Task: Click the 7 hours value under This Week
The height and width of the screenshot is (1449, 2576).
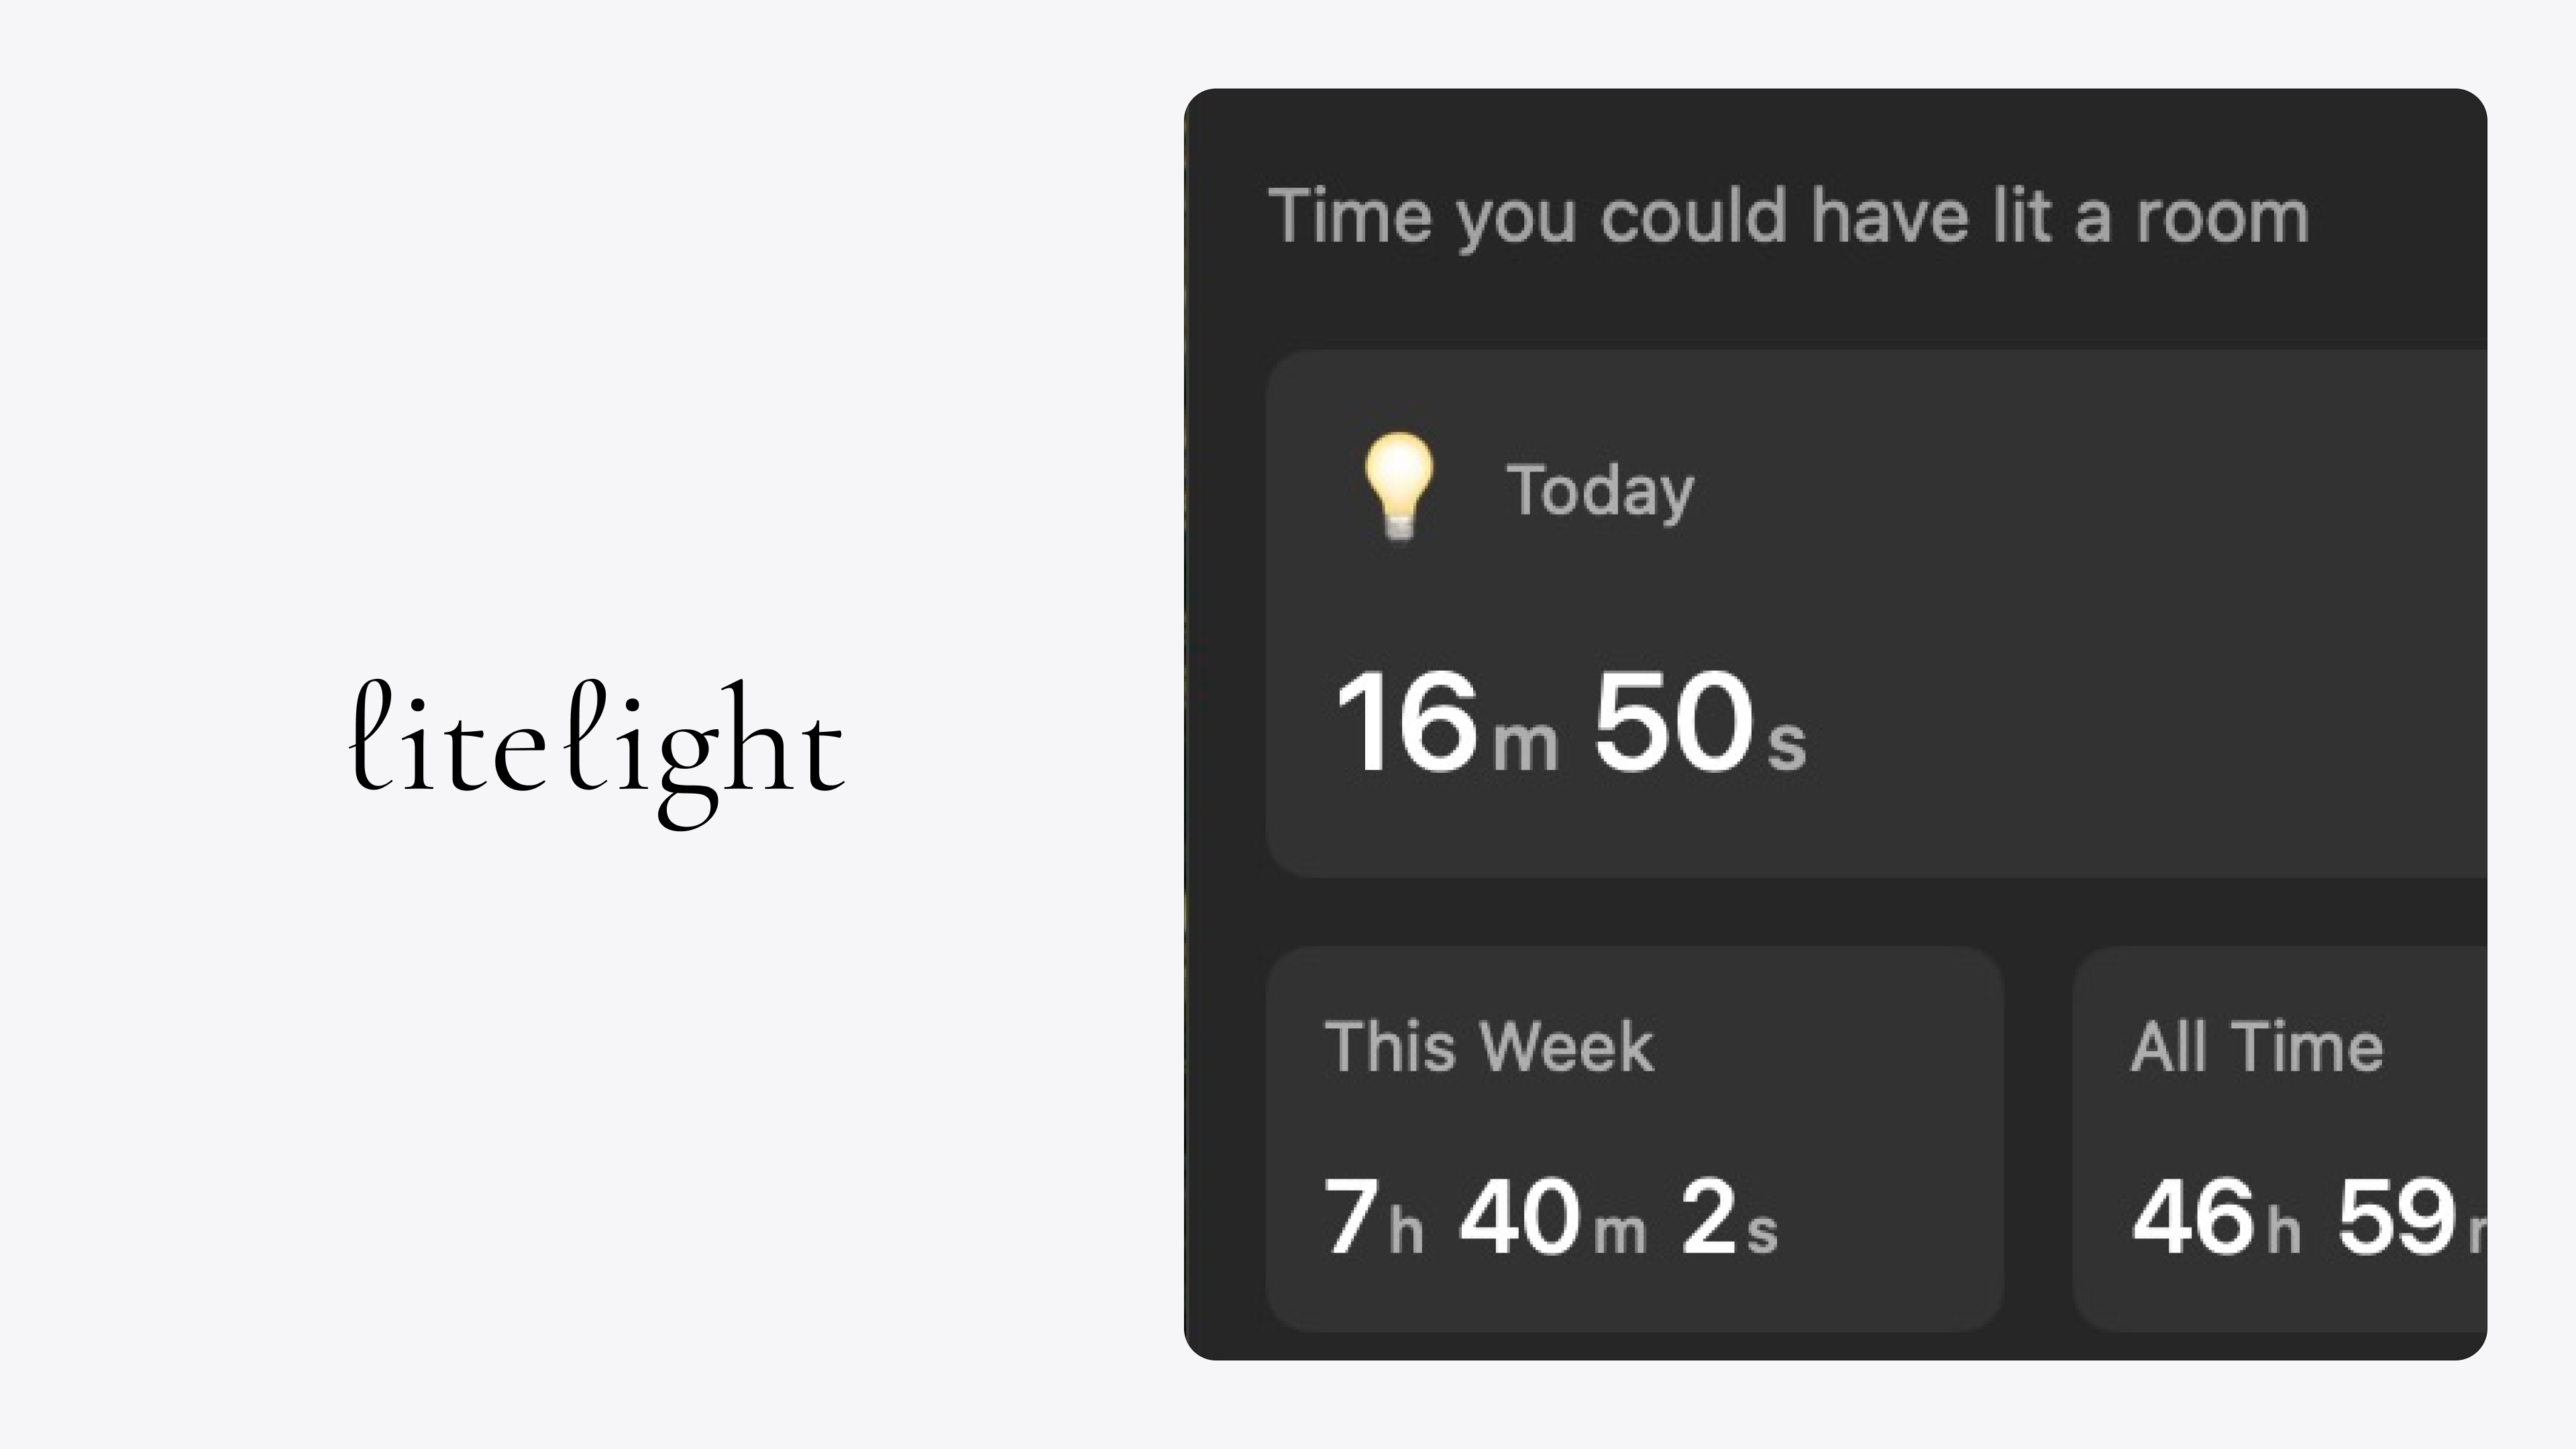Action: [1351, 1217]
